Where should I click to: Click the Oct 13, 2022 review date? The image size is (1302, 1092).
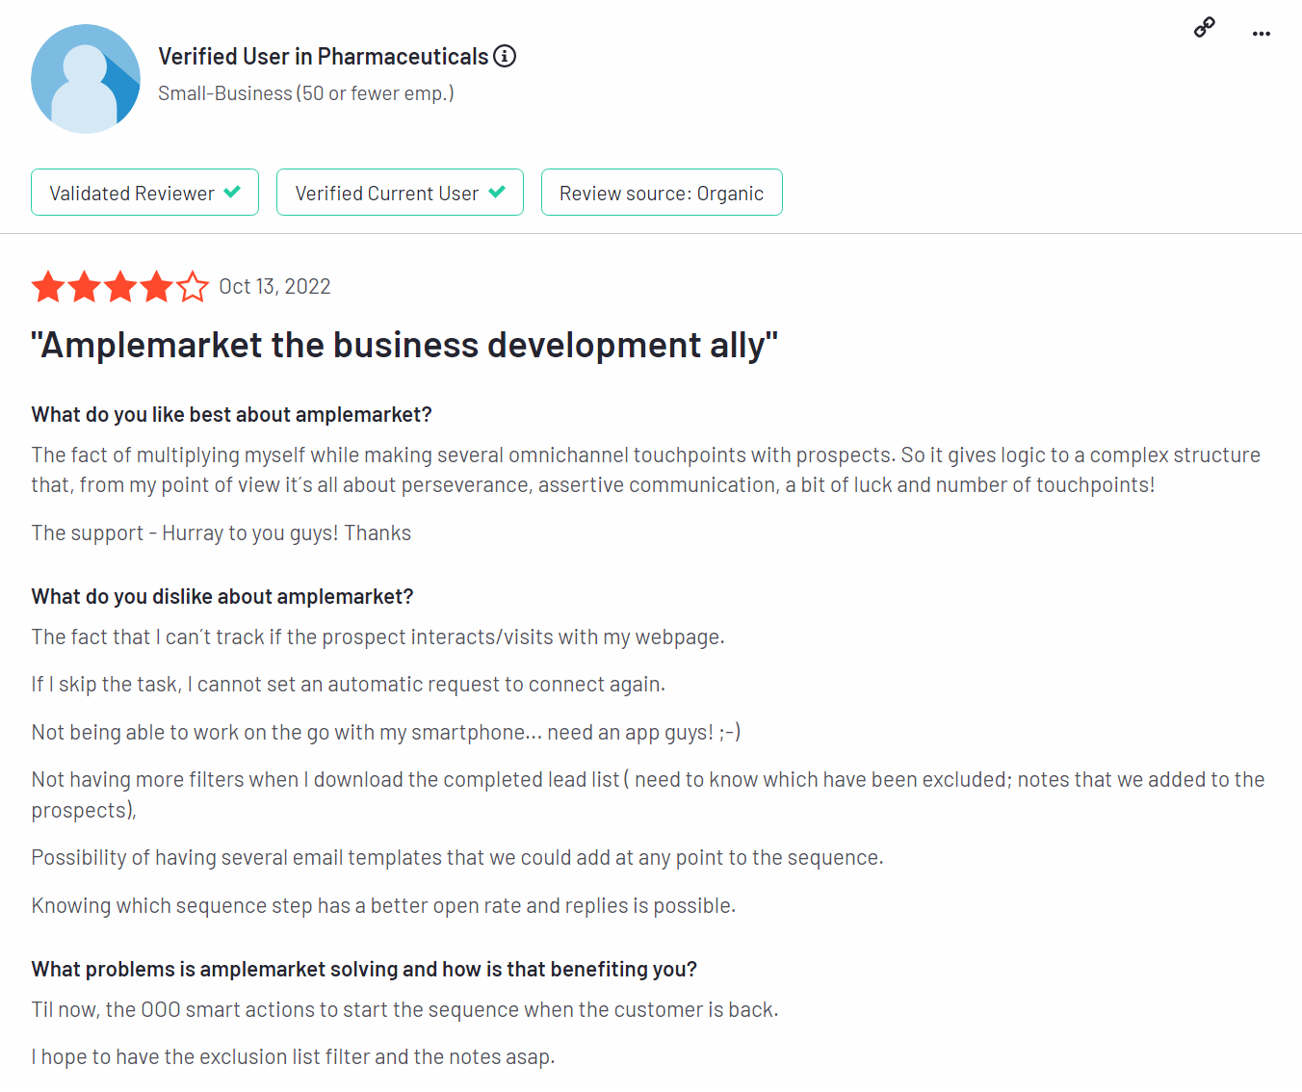coord(274,287)
